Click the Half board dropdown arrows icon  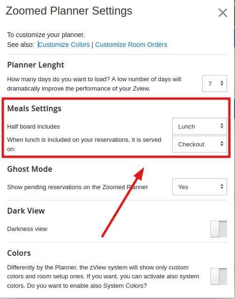[x=222, y=126]
